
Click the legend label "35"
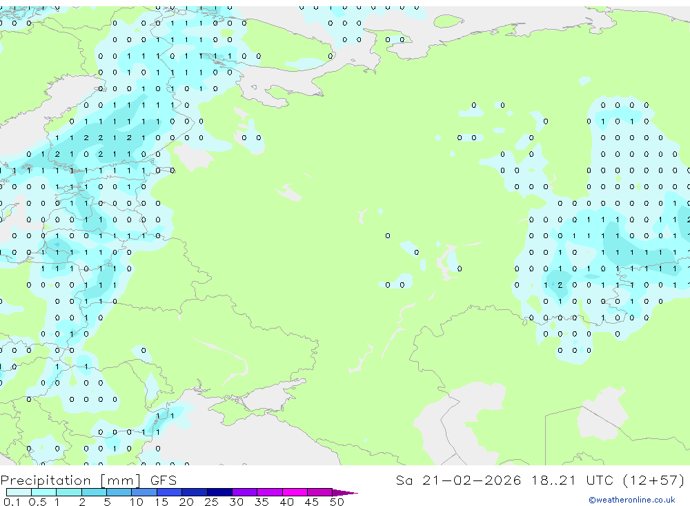[262, 502]
